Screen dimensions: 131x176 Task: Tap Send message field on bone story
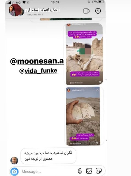[x=82, y=83]
